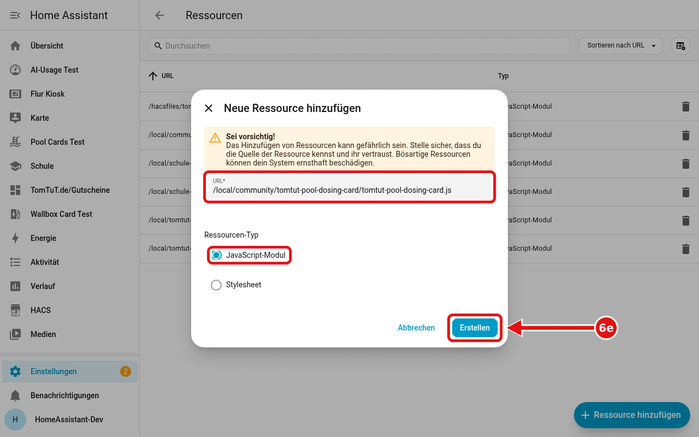Screen dimensions: 699x437
Task: Focus the Durchsuchen search field
Action: 359,46
